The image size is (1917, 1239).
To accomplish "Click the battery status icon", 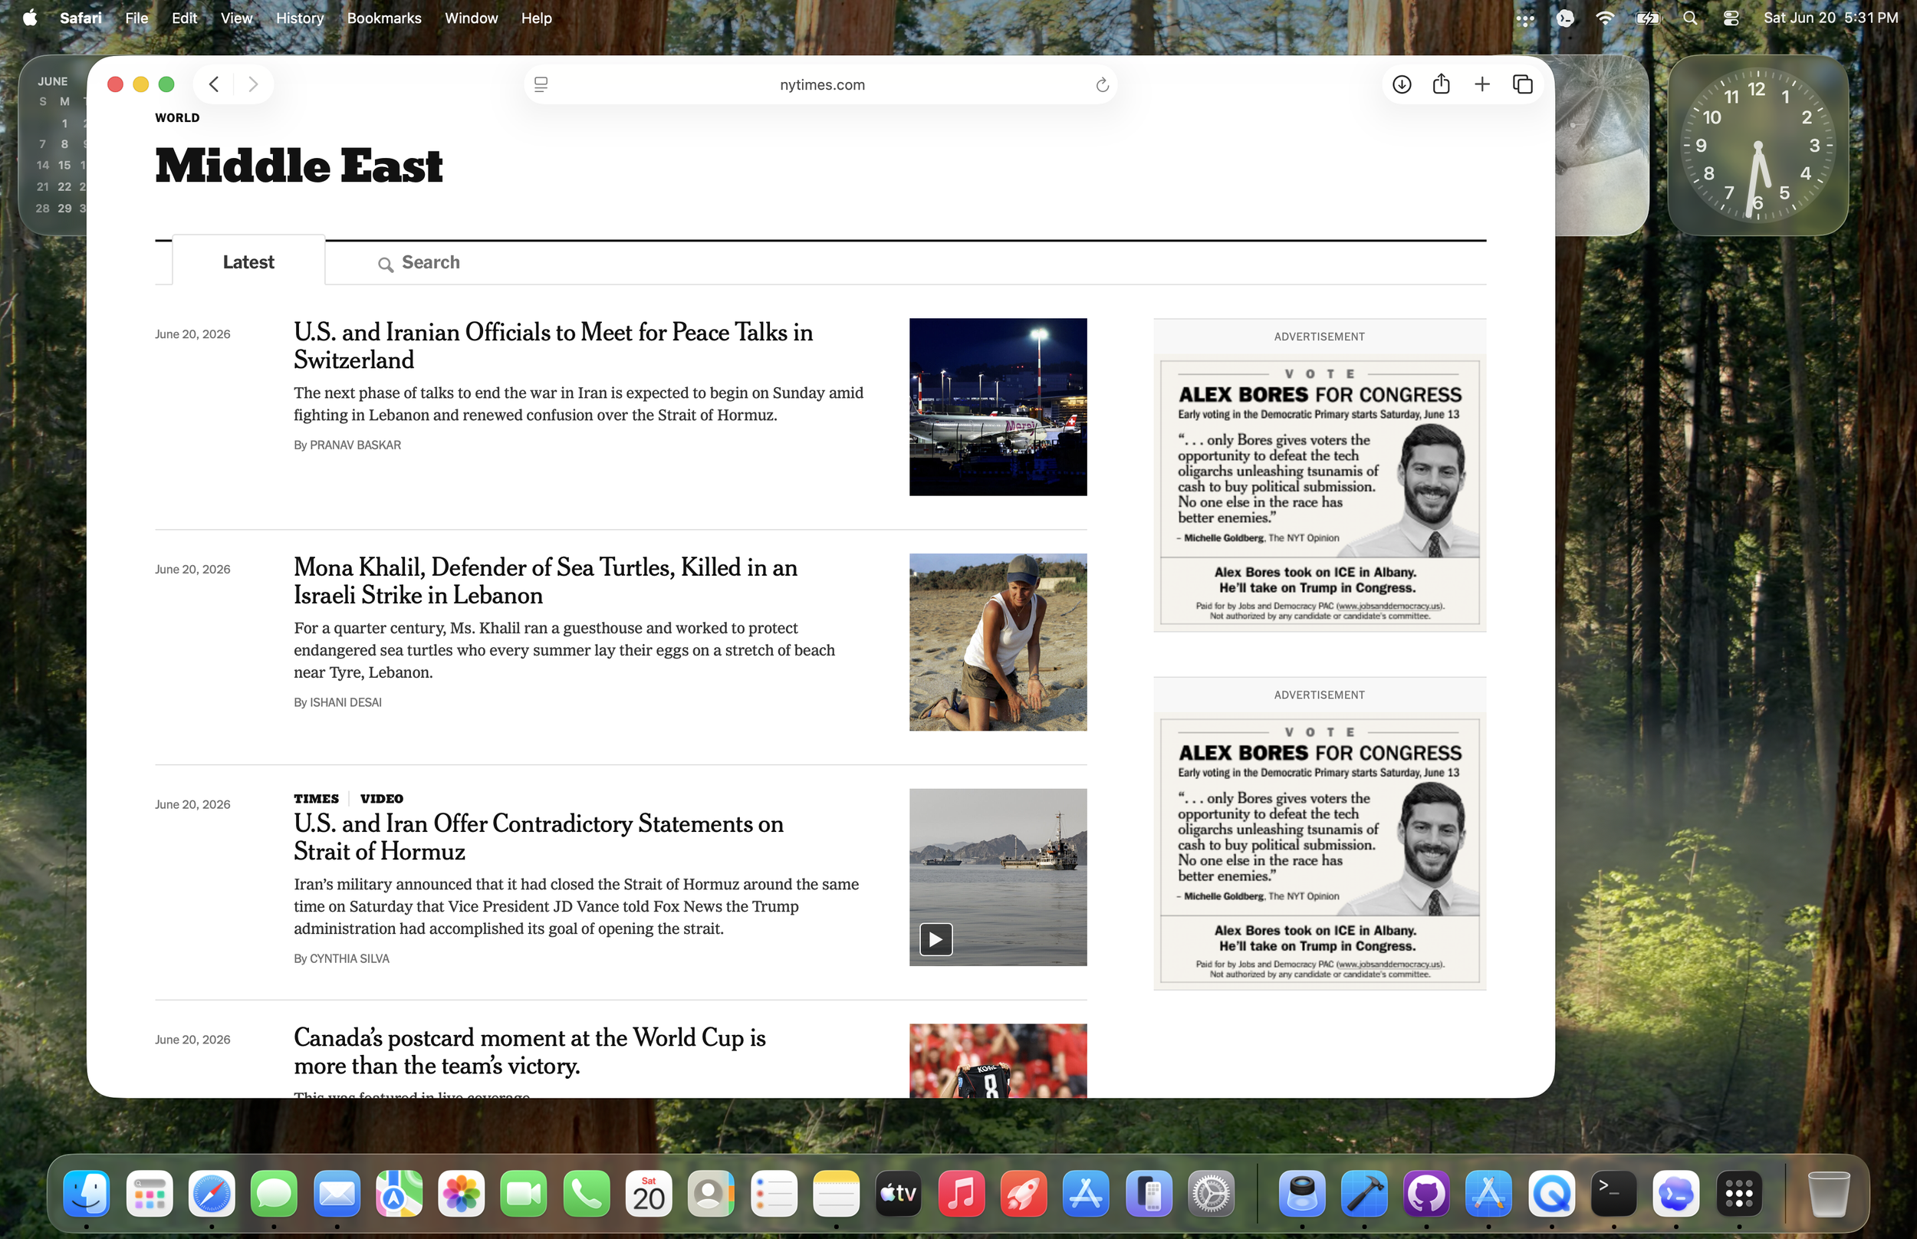I will click(1647, 18).
